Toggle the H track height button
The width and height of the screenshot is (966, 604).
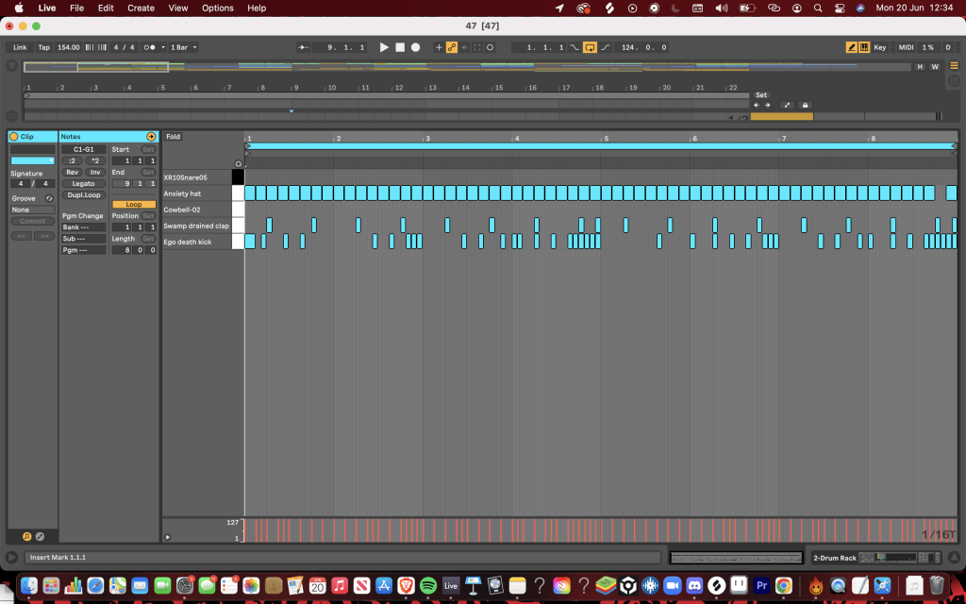coord(921,67)
